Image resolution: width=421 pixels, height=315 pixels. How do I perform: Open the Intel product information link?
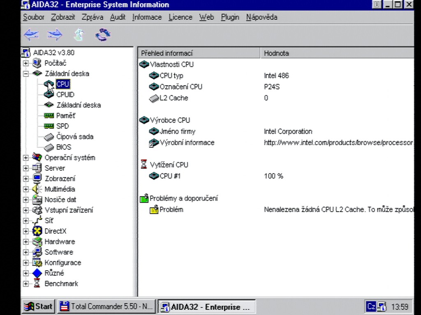[338, 142]
